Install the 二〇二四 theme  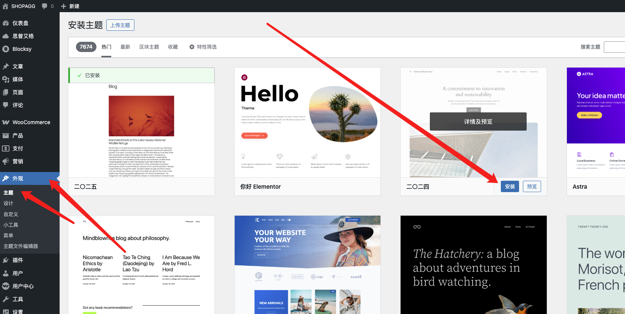click(510, 186)
